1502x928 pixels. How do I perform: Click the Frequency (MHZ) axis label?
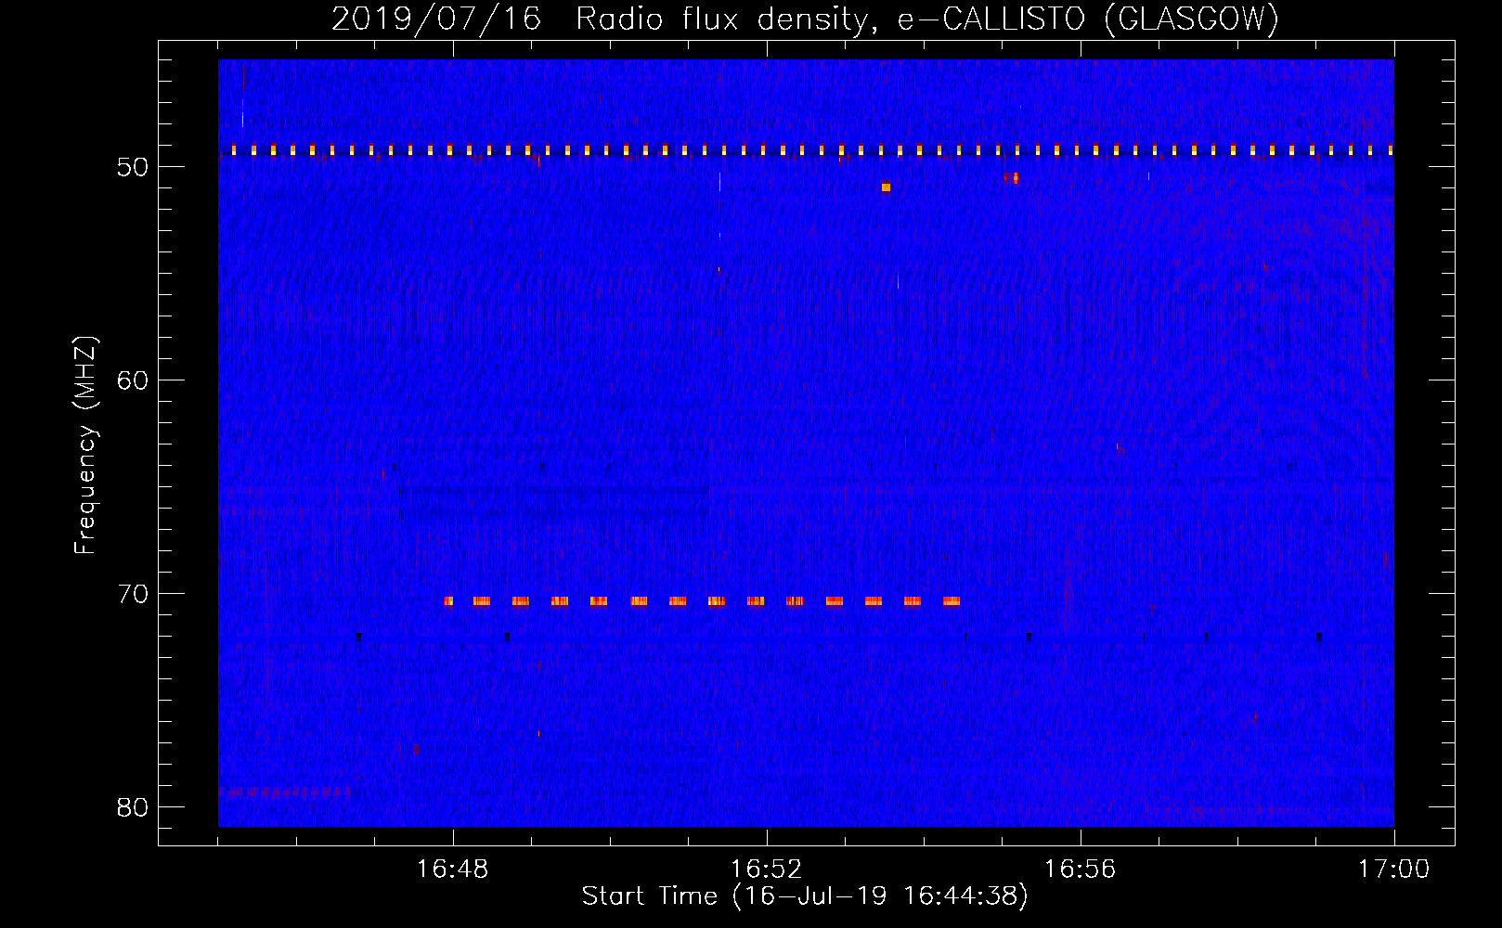(85, 445)
